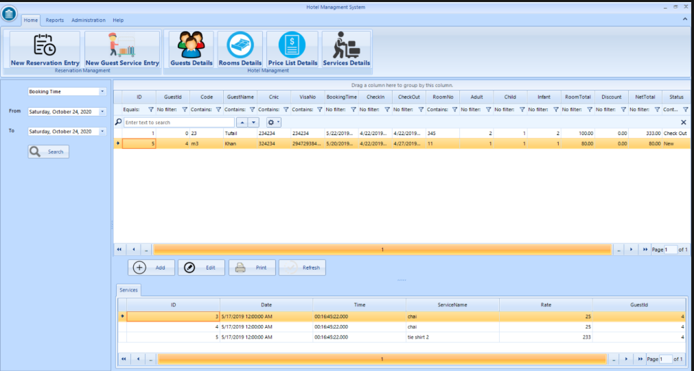The height and width of the screenshot is (371, 694).
Task: Open the Administration tab
Action: pyautogui.click(x=89, y=21)
